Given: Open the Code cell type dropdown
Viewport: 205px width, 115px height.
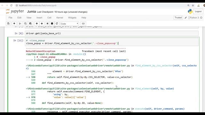Looking at the screenshot, I should (70, 24).
